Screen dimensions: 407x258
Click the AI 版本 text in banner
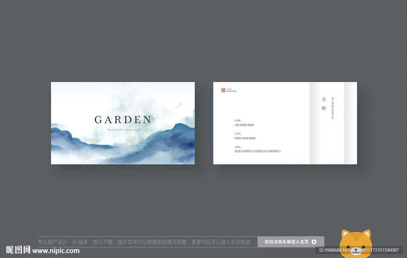click(x=80, y=242)
